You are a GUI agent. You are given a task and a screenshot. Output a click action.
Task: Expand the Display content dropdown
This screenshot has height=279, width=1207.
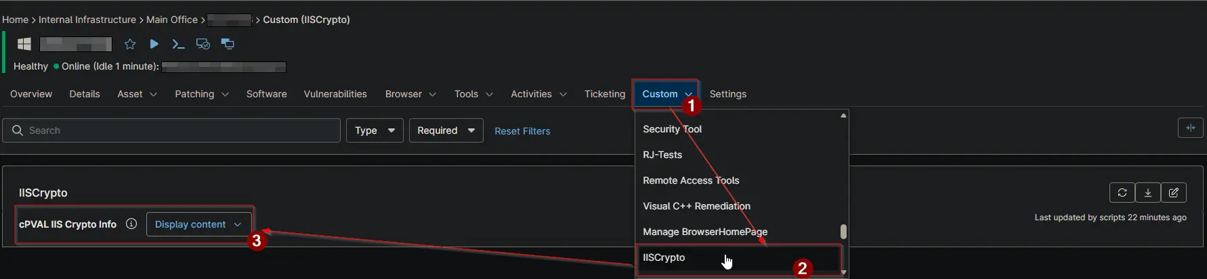[198, 224]
